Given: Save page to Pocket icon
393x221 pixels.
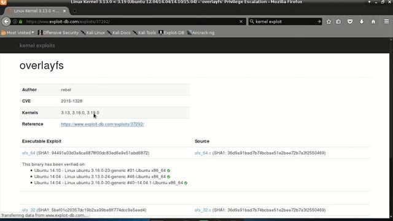Looking at the screenshot, I should point(350,22).
